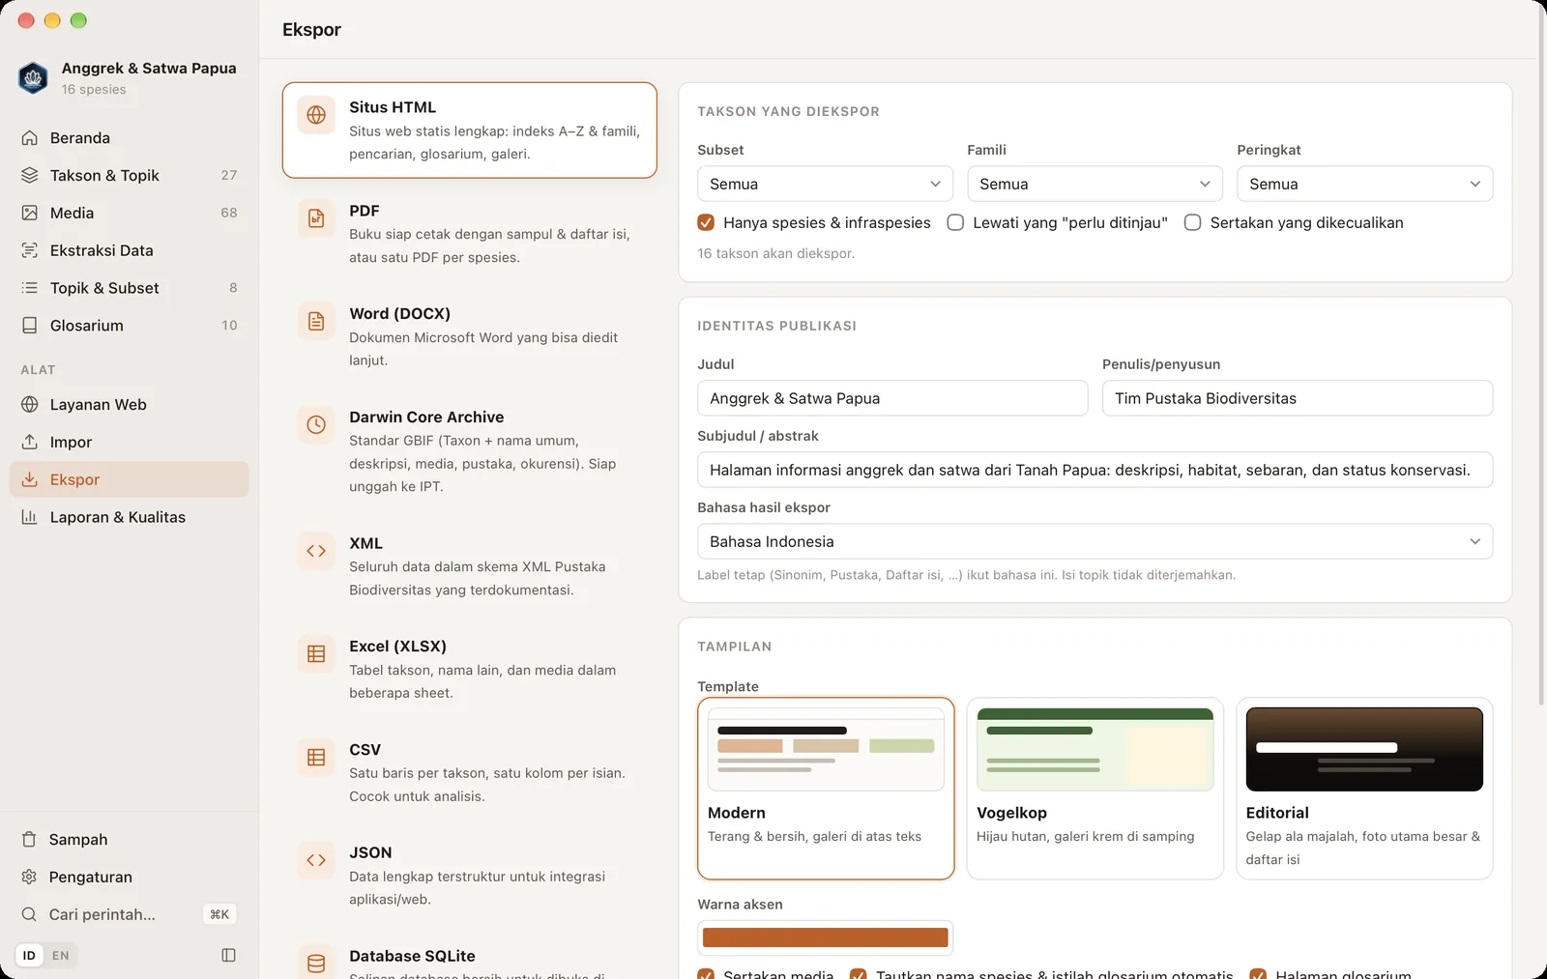1547x979 pixels.
Task: Open Layanan Web tool
Action: [x=130, y=404]
